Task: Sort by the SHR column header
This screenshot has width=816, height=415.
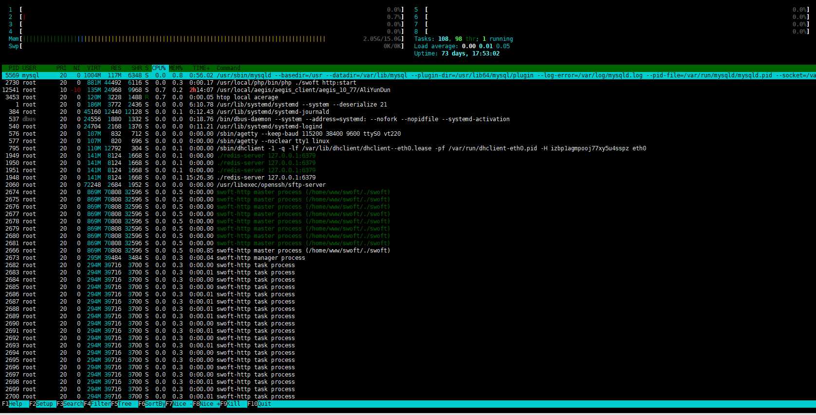Action: coord(136,68)
